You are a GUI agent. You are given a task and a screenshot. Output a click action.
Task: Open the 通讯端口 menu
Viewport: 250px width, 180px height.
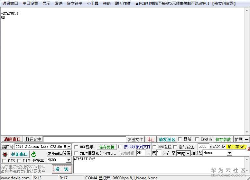(x=10, y=3)
